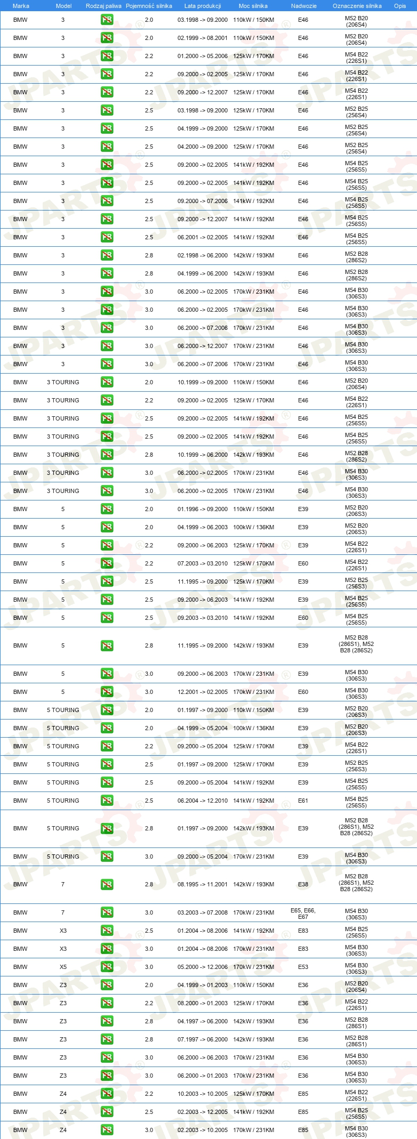Click date 09.2000 -> 07.2006 in BMW 3 2.5 row
This screenshot has height=1139, width=417.
(x=203, y=201)
